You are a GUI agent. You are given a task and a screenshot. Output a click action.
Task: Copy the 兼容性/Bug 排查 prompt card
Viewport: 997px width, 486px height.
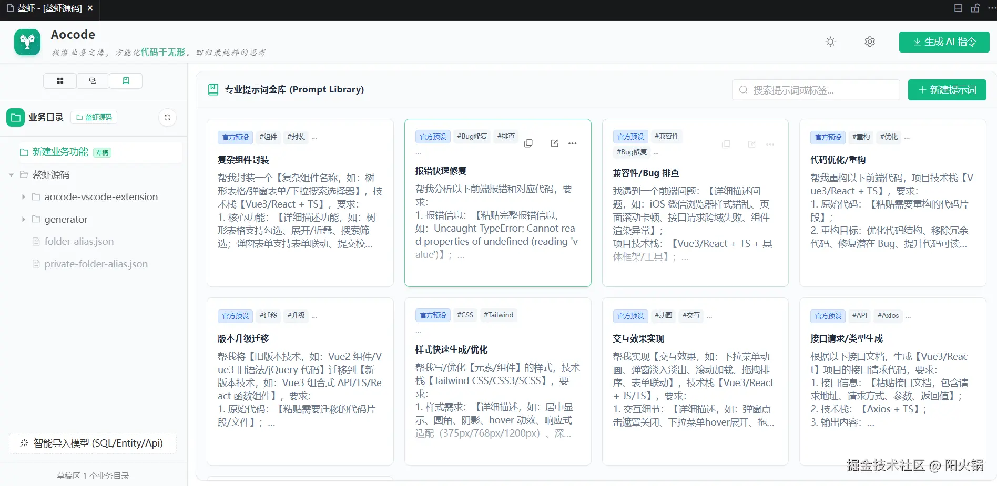[x=726, y=144]
